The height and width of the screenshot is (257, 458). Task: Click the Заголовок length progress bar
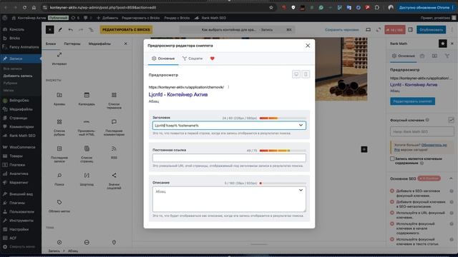click(x=283, y=118)
